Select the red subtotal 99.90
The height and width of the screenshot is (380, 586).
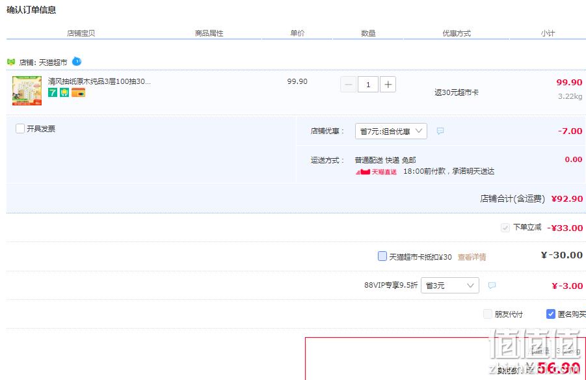[569, 82]
